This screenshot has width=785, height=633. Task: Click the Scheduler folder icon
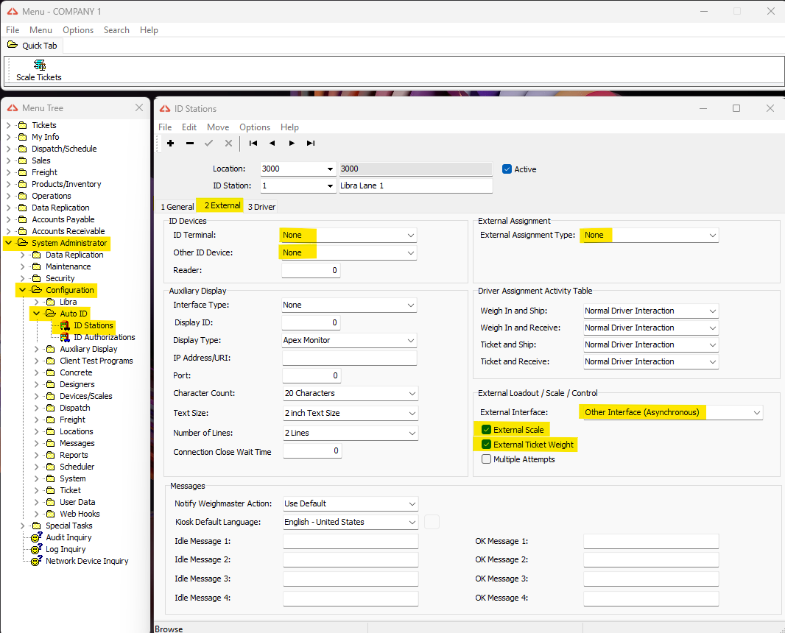point(51,467)
